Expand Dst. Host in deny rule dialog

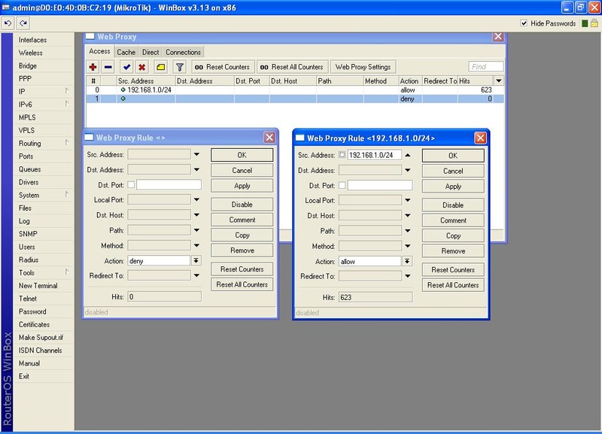(196, 215)
